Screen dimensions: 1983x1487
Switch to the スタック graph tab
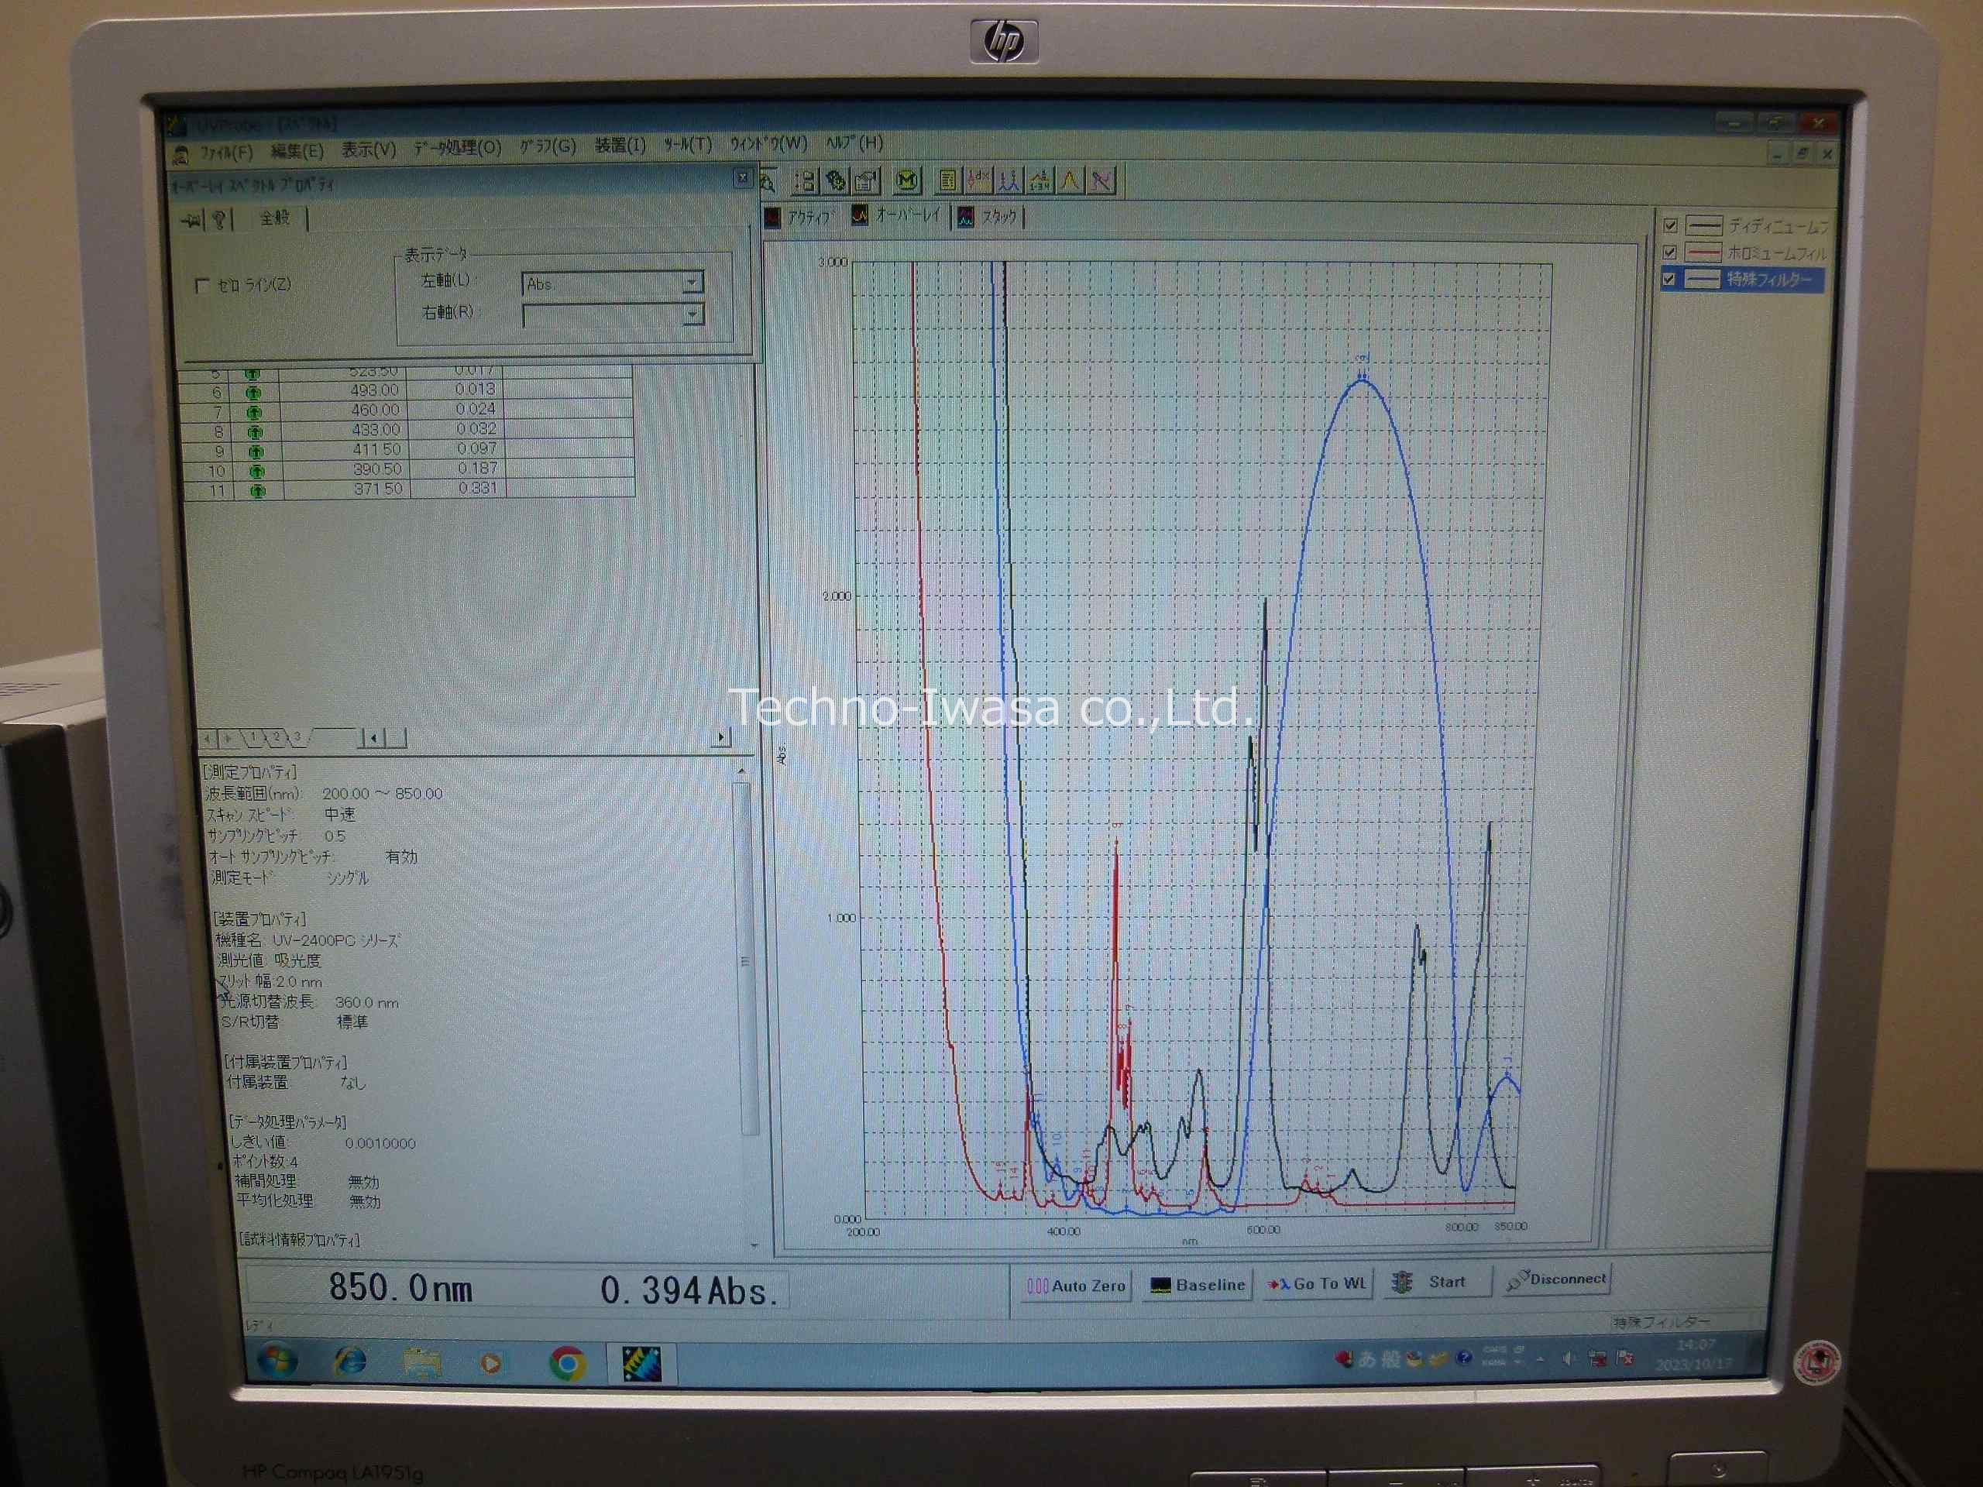click(x=990, y=217)
